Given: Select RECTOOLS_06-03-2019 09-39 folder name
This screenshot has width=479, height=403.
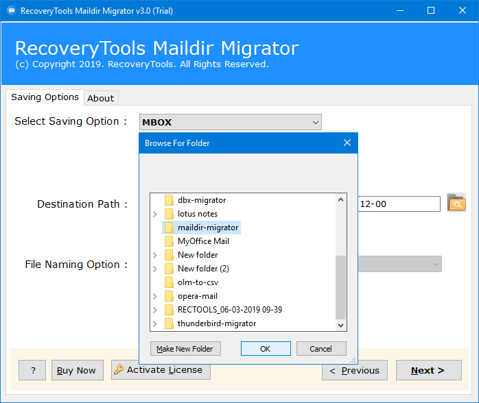Looking at the screenshot, I should point(230,310).
